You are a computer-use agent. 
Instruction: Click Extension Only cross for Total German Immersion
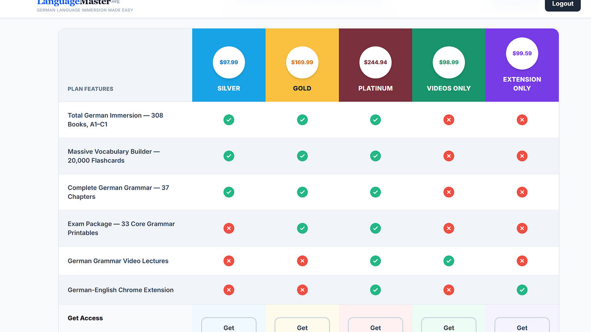(522, 120)
